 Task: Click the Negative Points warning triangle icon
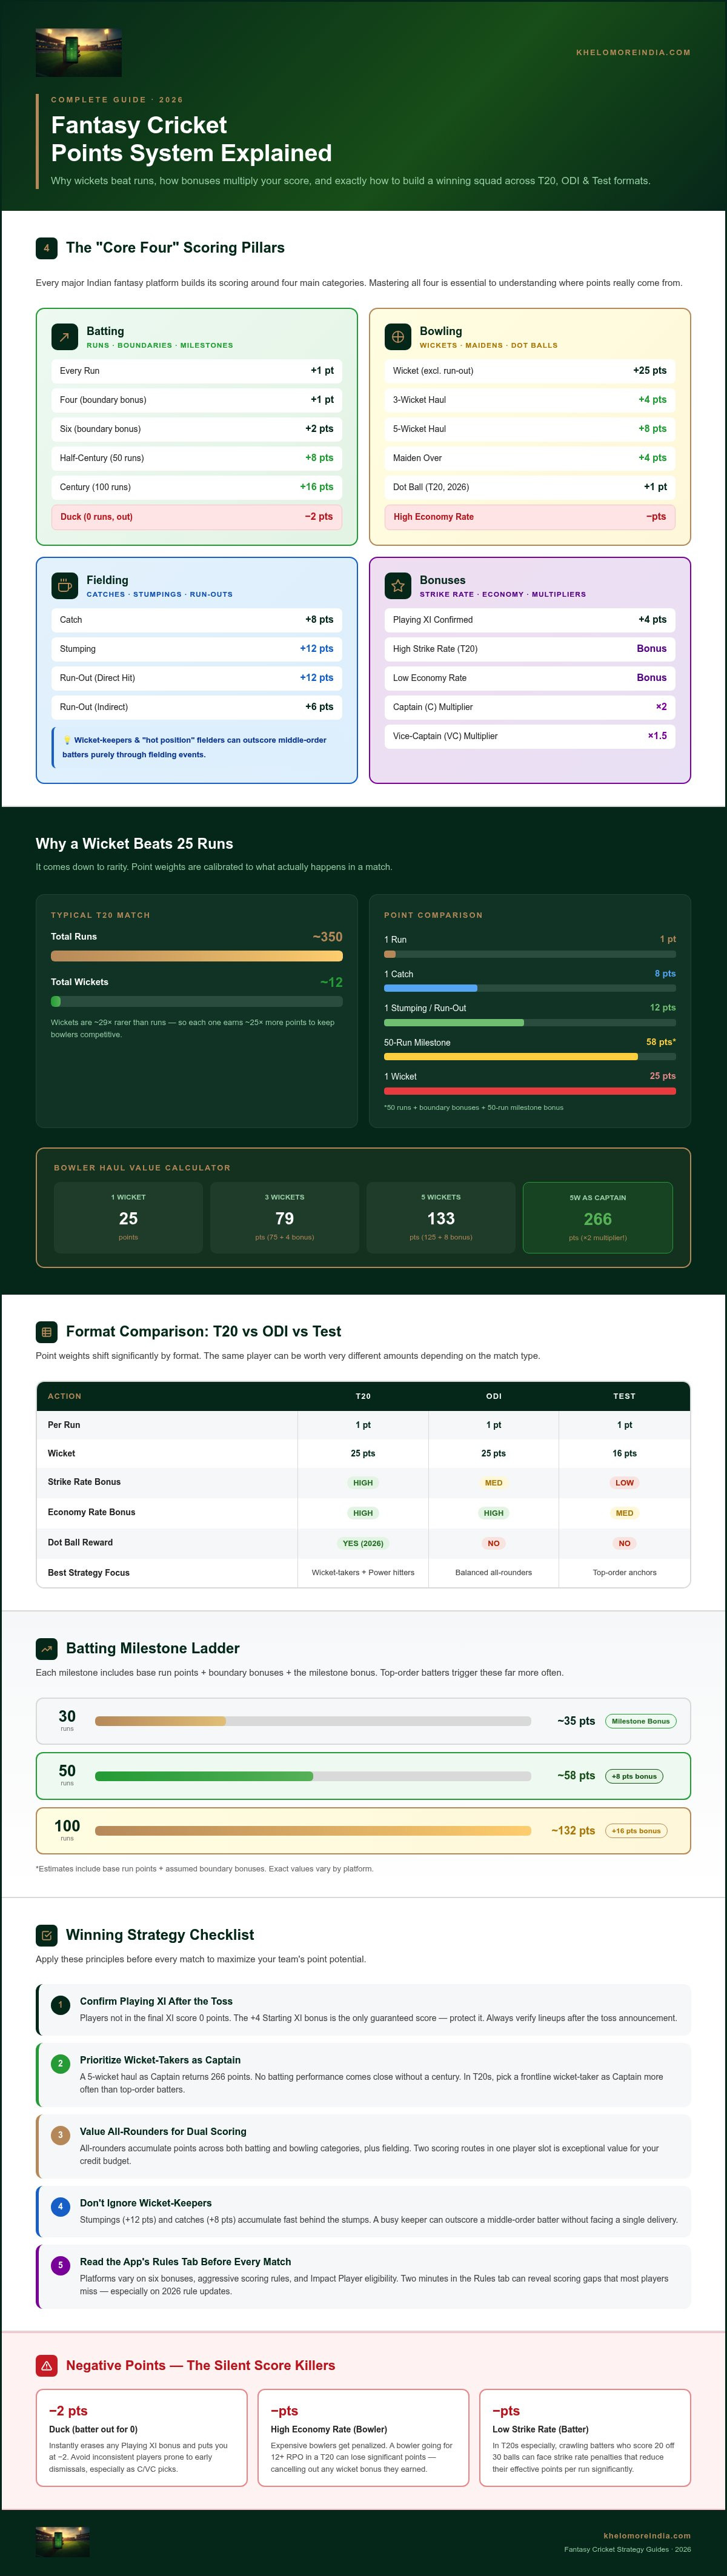point(46,2365)
